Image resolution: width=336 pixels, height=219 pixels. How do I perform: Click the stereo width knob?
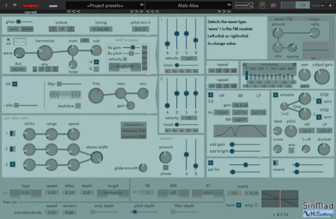pyautogui.click(x=97, y=158)
